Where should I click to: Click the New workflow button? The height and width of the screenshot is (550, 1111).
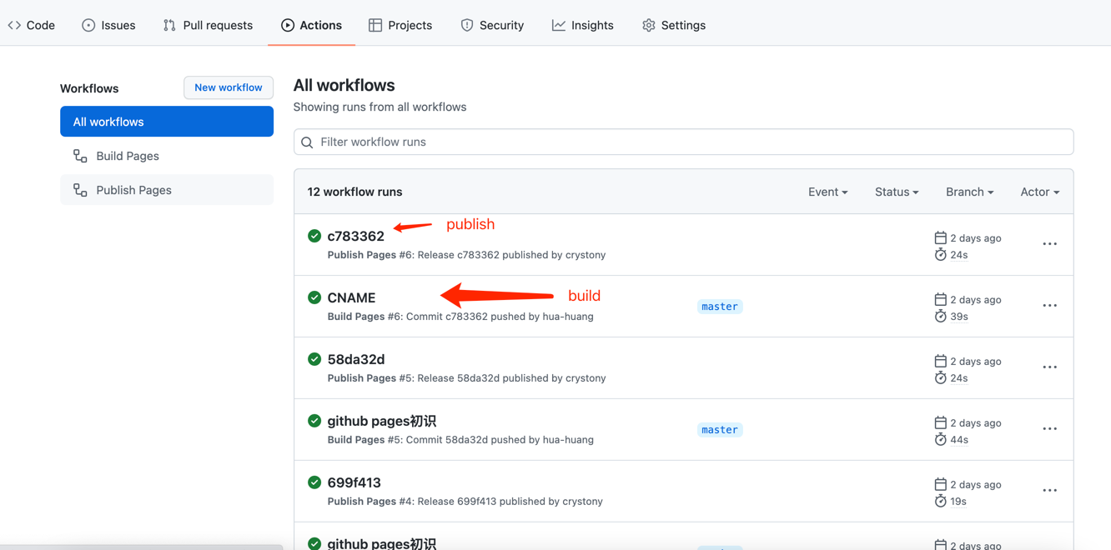(x=228, y=87)
